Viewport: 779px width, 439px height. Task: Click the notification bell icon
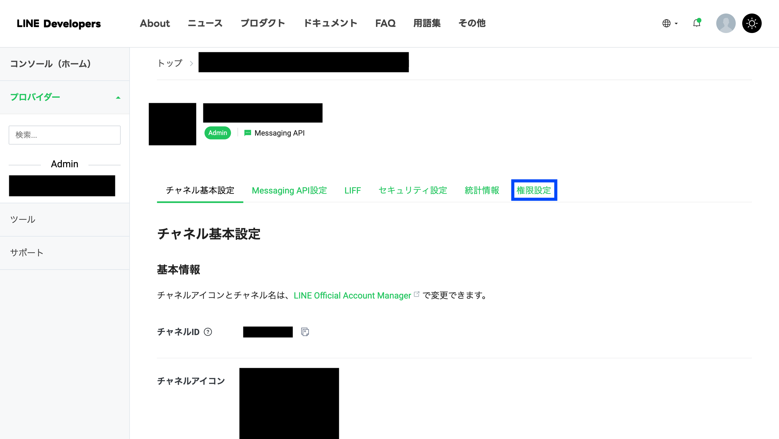tap(697, 23)
